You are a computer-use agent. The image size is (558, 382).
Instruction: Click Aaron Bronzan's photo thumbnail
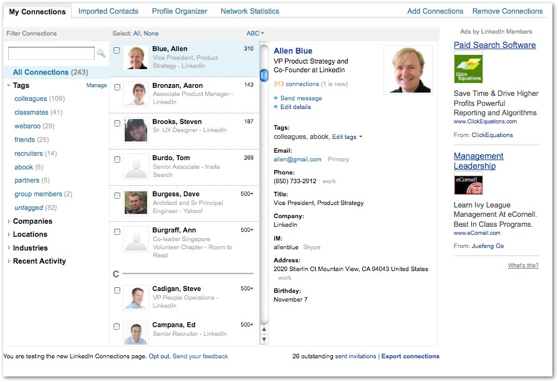coord(136,94)
